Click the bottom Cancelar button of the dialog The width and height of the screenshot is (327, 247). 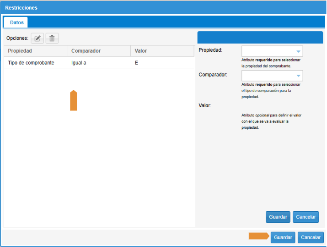[x=311, y=237]
